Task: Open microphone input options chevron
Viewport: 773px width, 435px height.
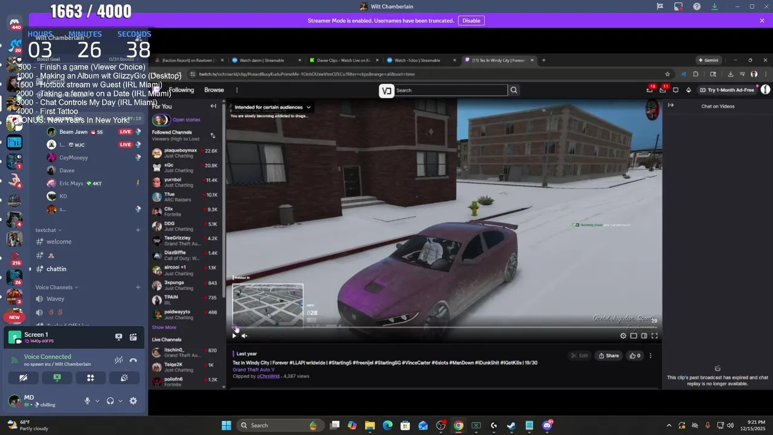Action: (x=97, y=401)
